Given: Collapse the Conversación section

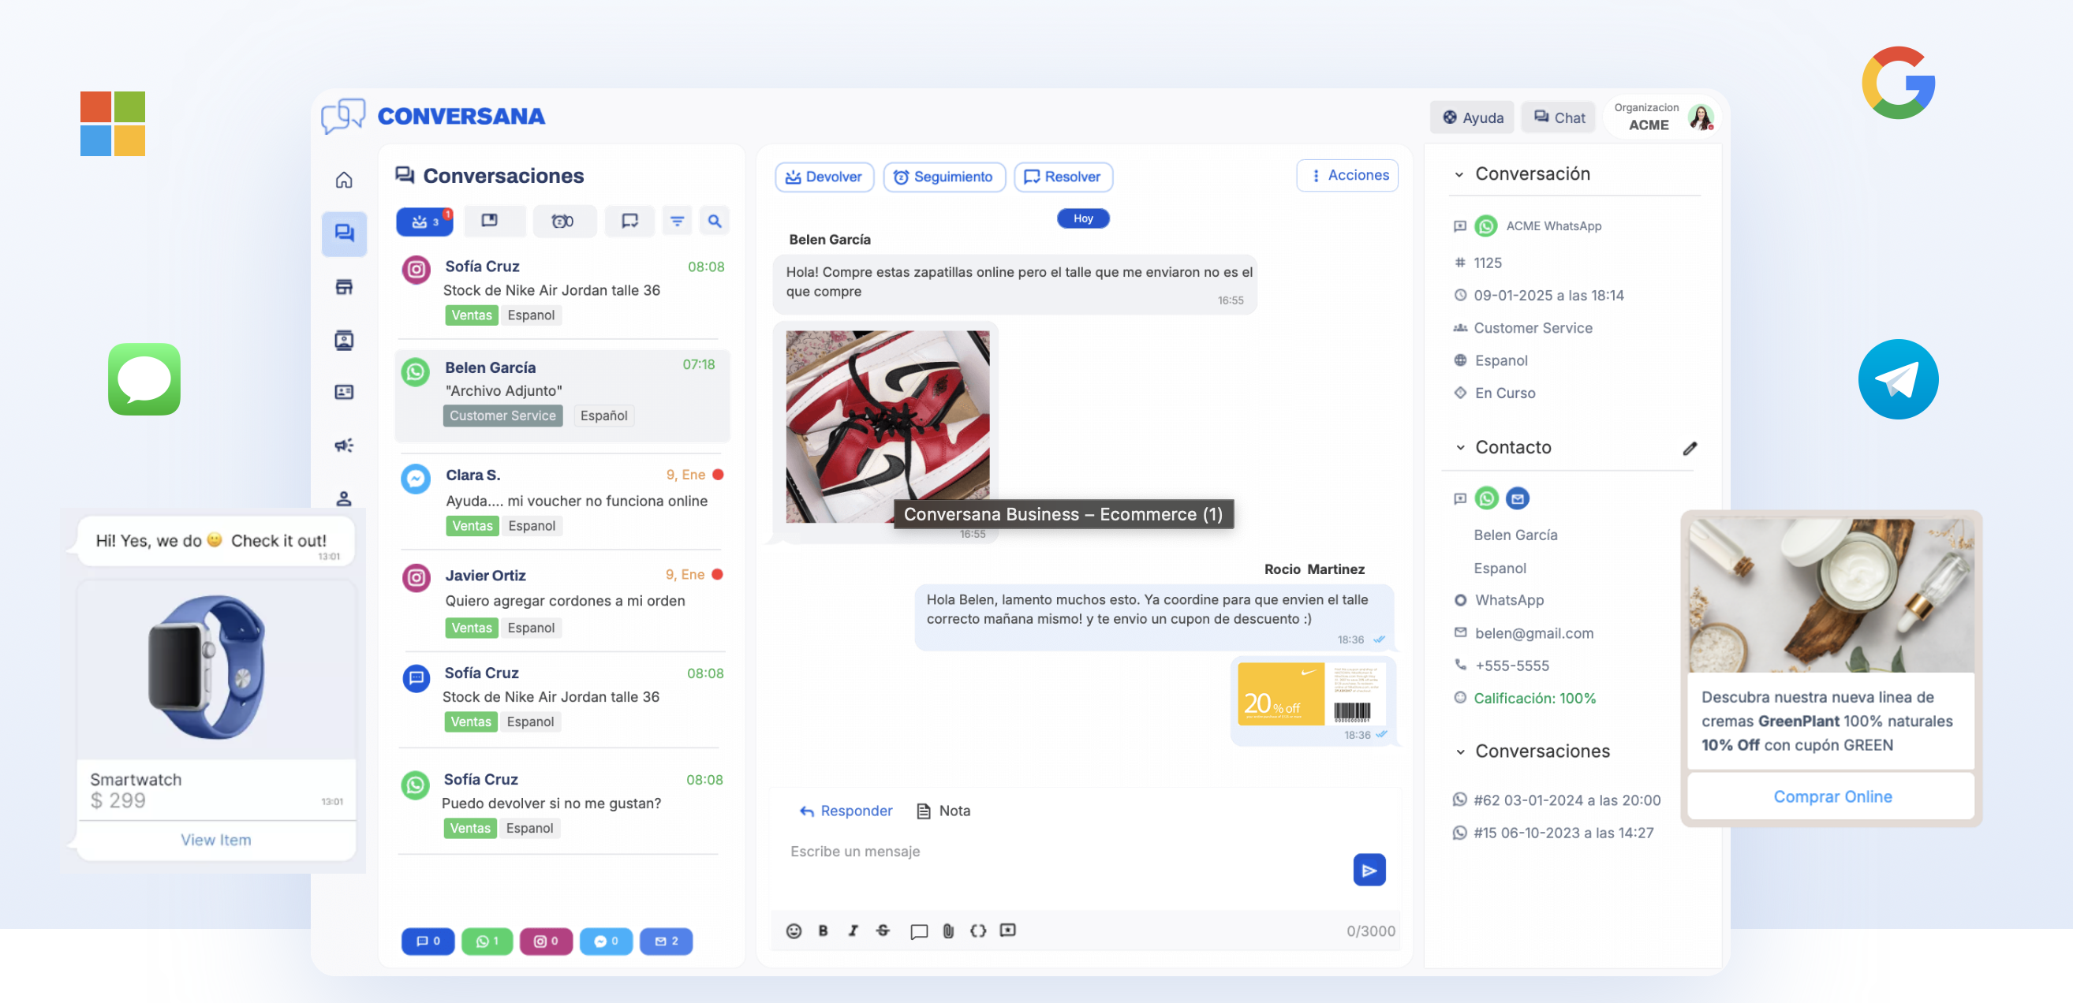Looking at the screenshot, I should 1459,174.
